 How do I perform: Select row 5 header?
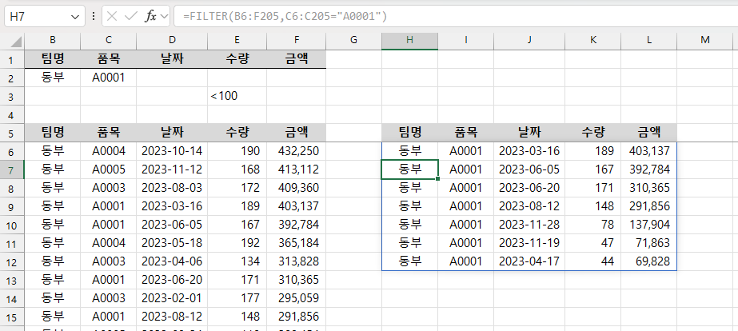click(12, 133)
